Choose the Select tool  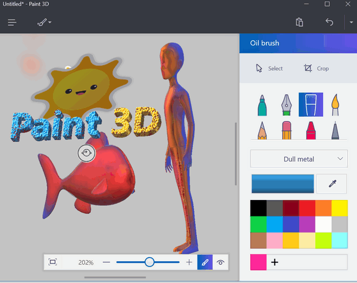(269, 68)
